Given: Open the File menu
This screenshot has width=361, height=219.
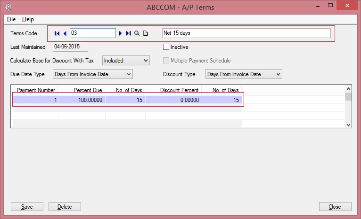Looking at the screenshot, I should coord(11,19).
